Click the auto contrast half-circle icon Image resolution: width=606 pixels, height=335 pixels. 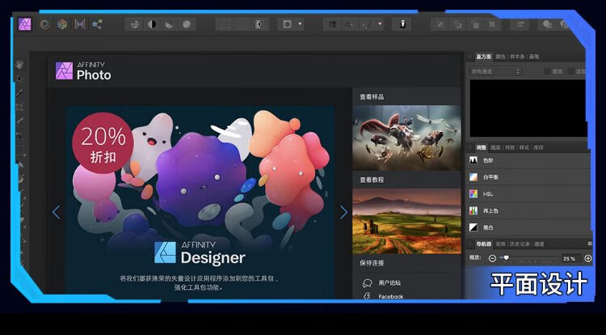point(152,24)
